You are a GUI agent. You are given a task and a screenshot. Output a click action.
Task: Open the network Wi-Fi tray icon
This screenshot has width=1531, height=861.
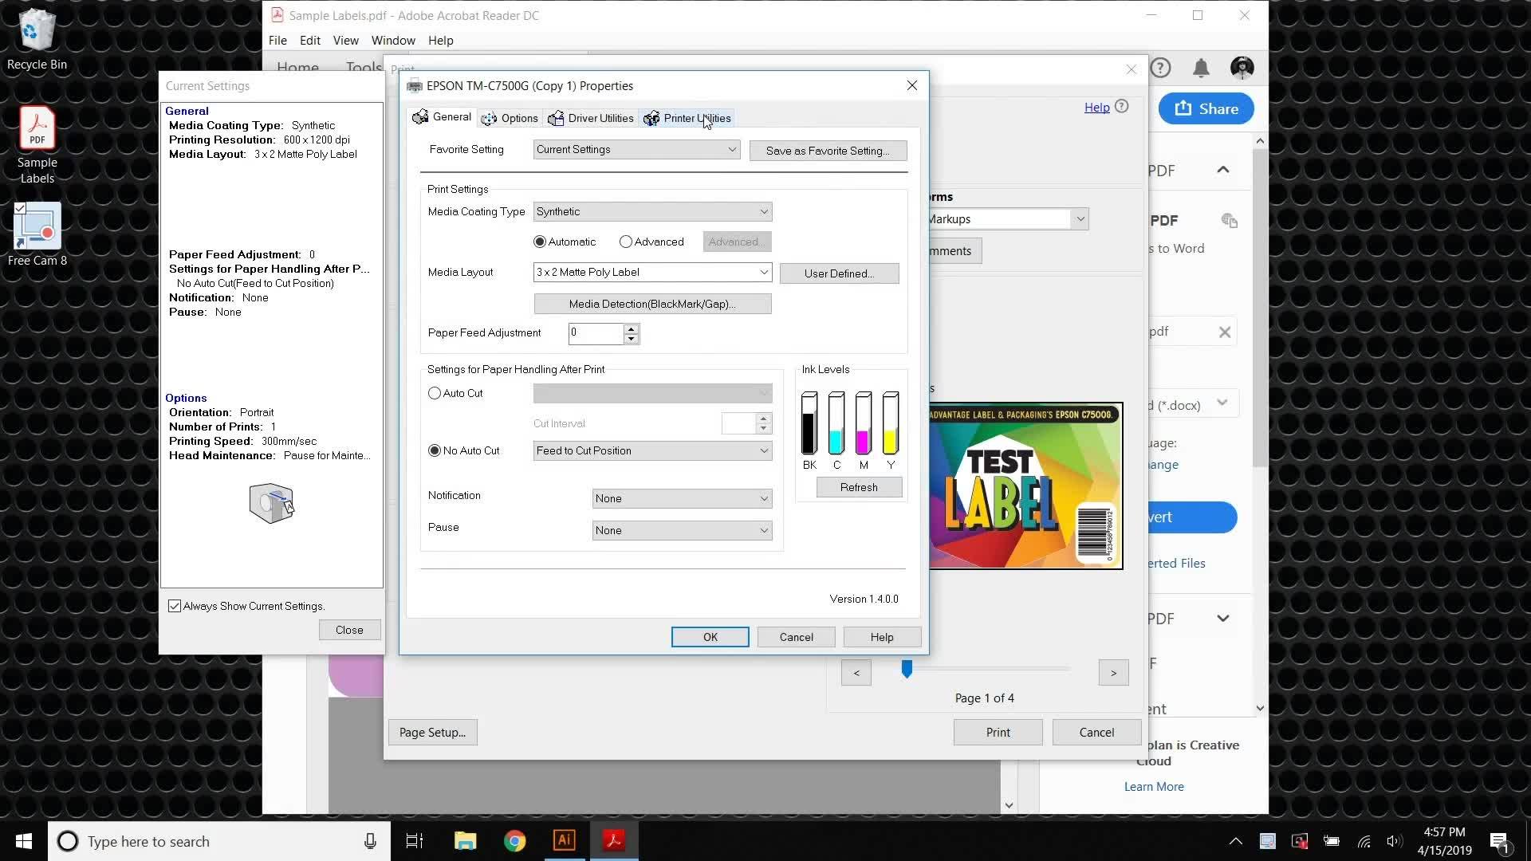point(1364,841)
